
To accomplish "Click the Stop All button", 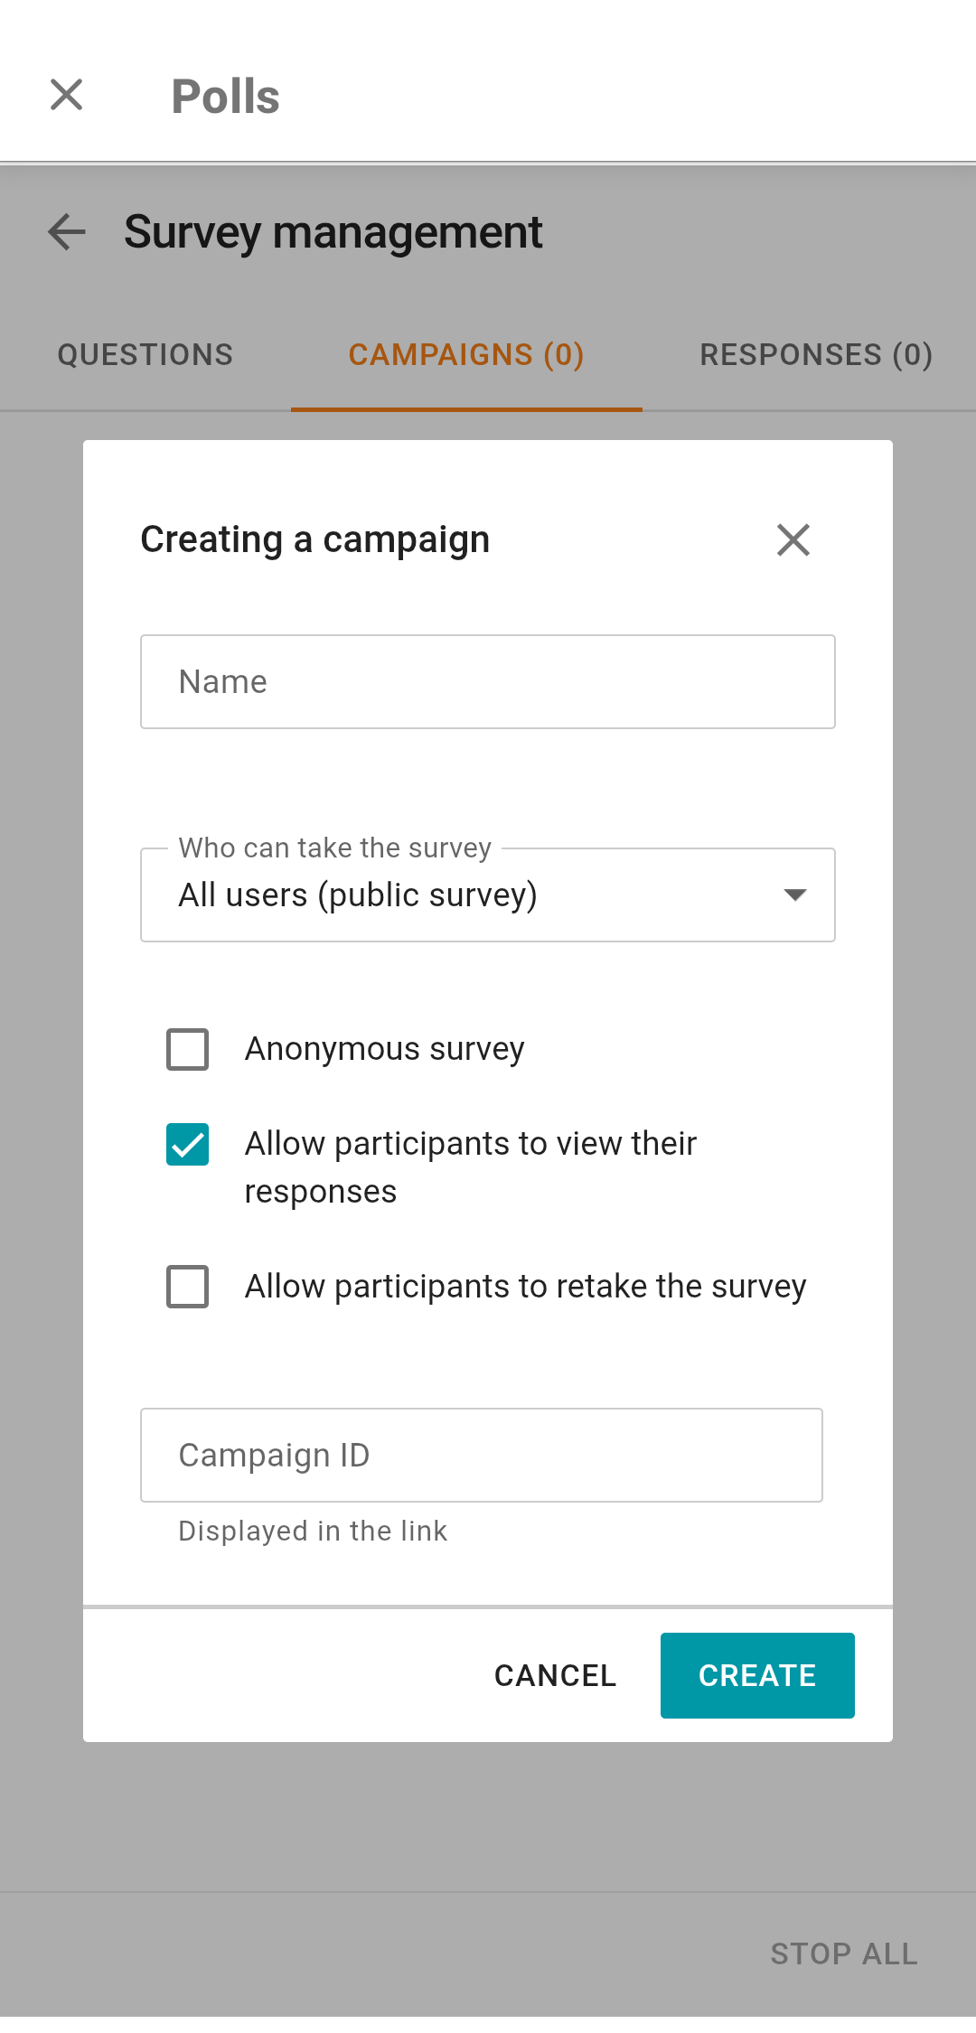I will (843, 1953).
